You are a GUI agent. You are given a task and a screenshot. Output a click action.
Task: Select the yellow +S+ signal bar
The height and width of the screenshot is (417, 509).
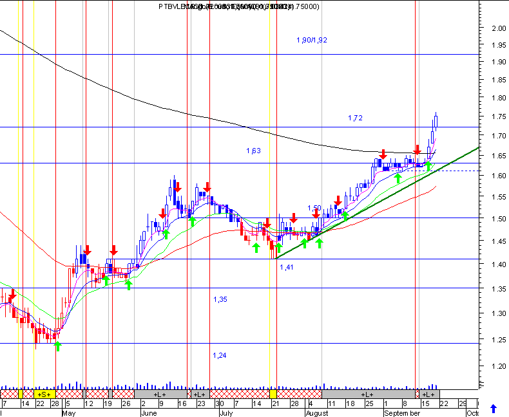(44, 394)
